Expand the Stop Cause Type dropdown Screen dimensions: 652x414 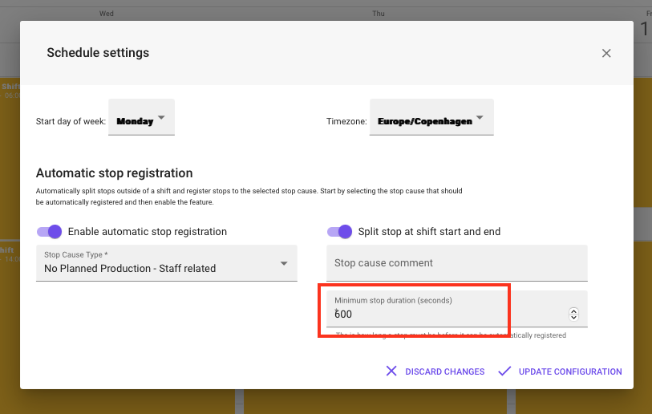[166, 263]
